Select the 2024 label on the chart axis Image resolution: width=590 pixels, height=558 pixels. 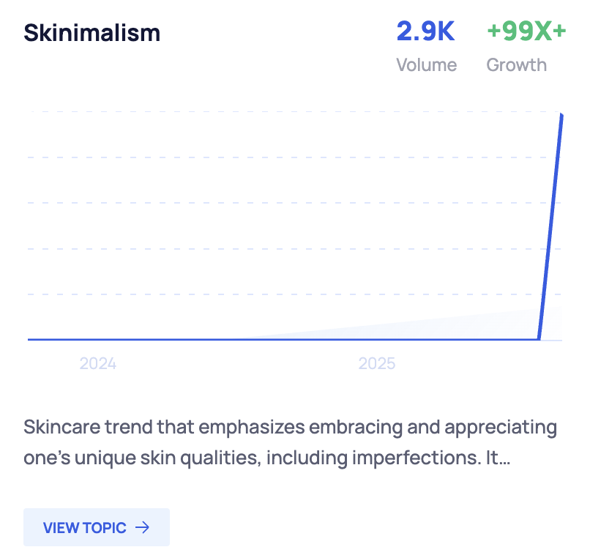point(98,363)
